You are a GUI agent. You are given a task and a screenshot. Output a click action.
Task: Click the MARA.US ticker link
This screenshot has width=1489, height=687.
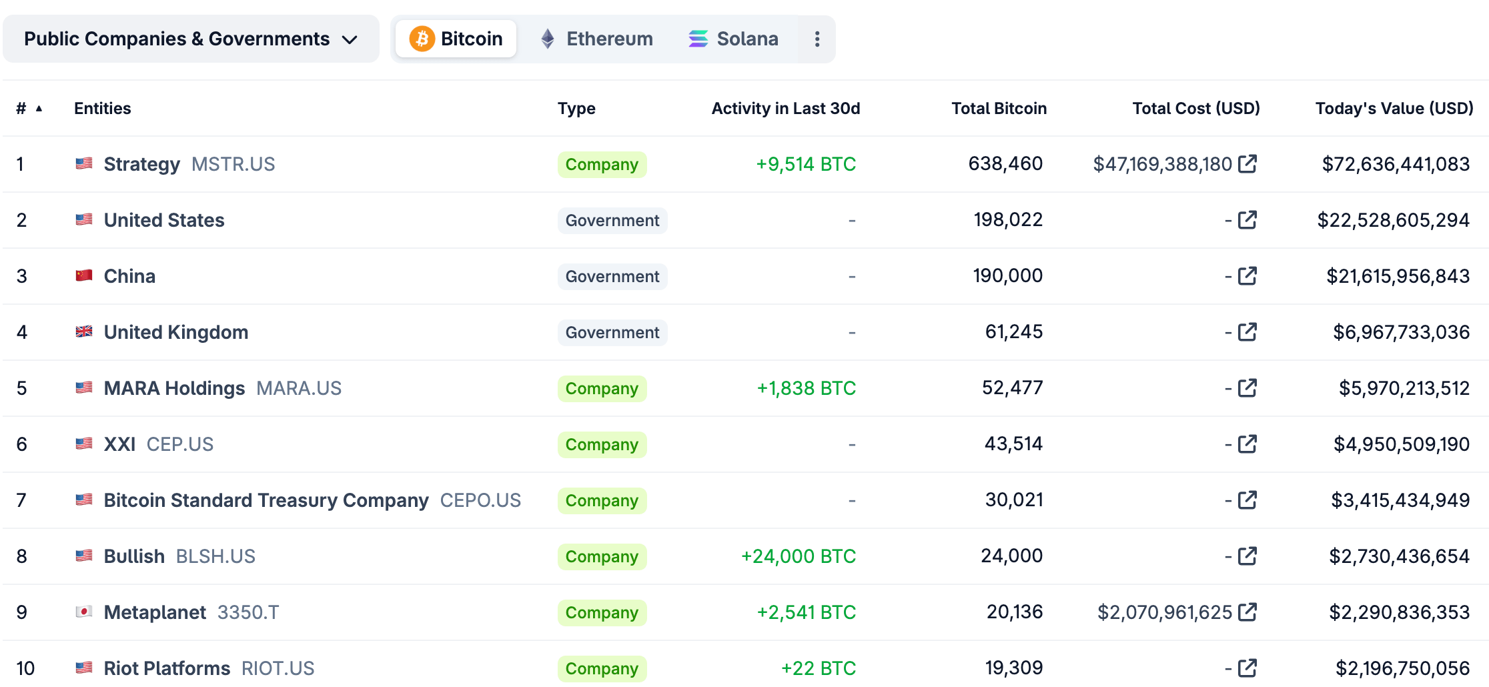298,388
